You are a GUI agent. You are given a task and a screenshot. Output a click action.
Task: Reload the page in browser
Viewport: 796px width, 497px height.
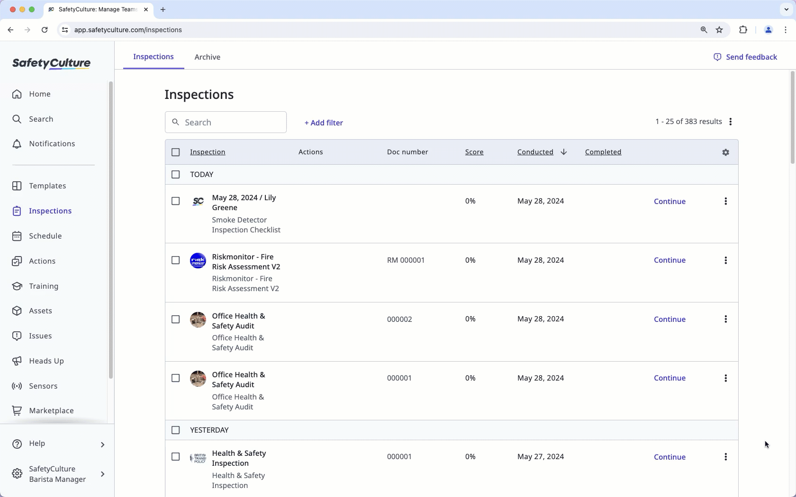coord(45,30)
